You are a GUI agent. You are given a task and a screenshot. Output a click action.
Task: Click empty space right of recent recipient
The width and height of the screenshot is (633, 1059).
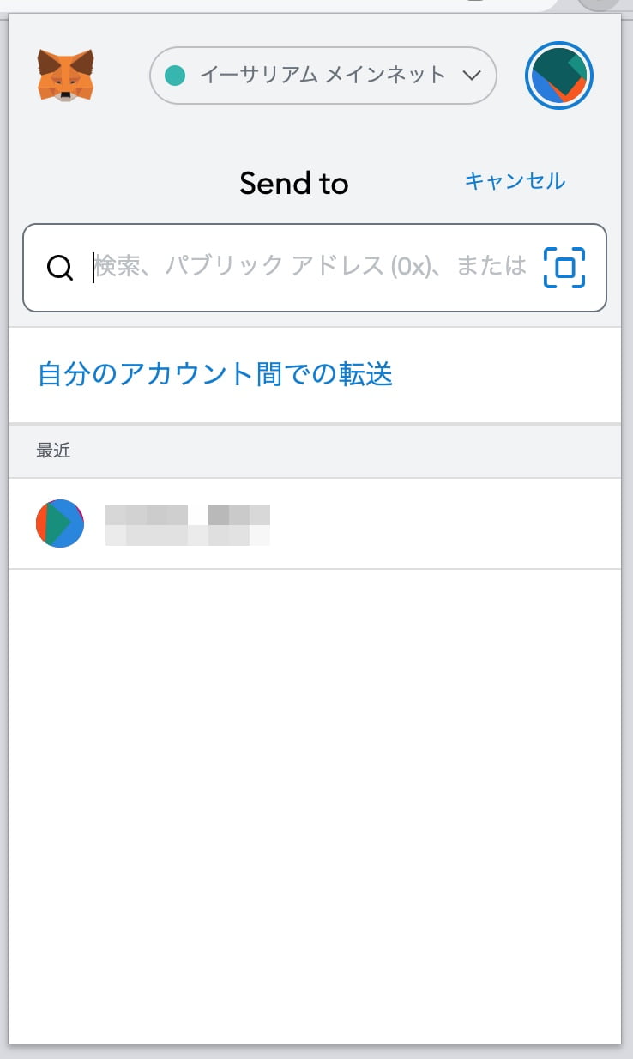pos(446,523)
